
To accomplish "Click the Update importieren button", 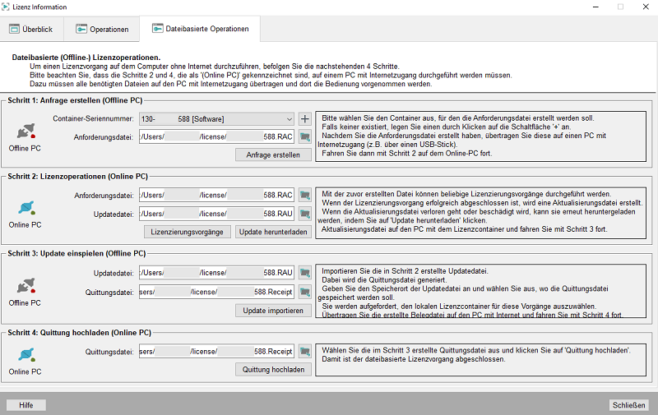I will 273,311.
